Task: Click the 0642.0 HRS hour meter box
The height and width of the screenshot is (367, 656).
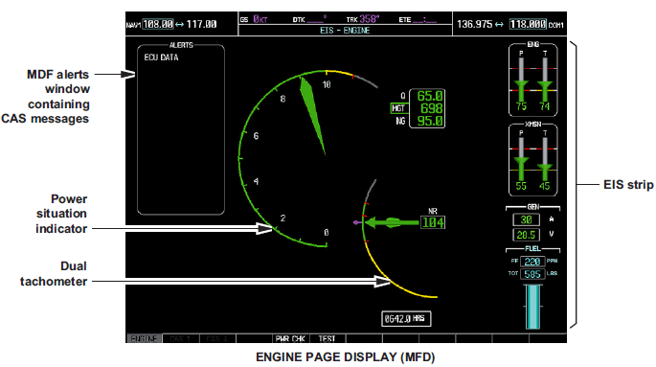Action: 406,319
